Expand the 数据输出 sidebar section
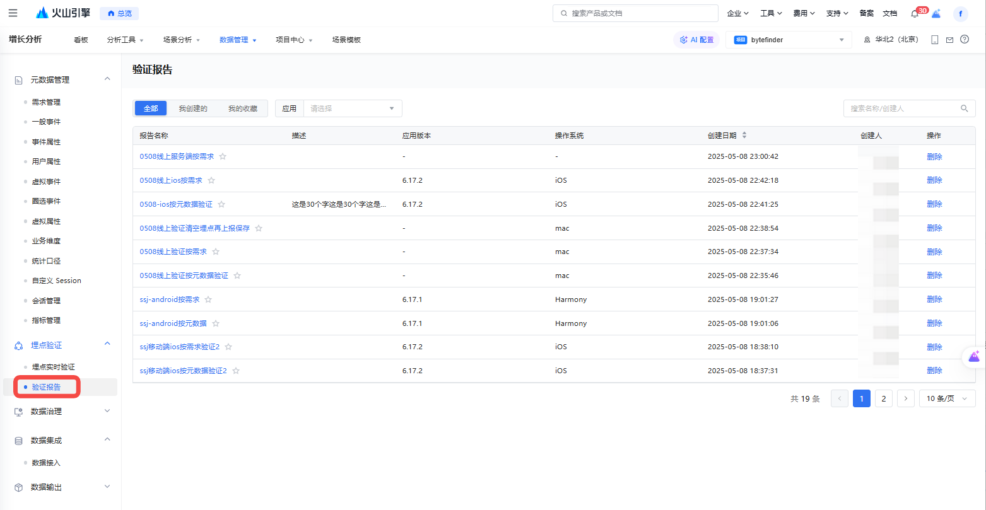 107,486
